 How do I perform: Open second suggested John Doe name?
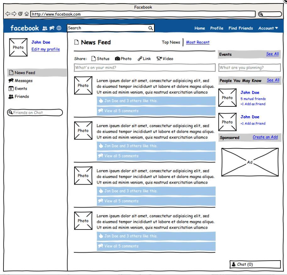(x=250, y=117)
